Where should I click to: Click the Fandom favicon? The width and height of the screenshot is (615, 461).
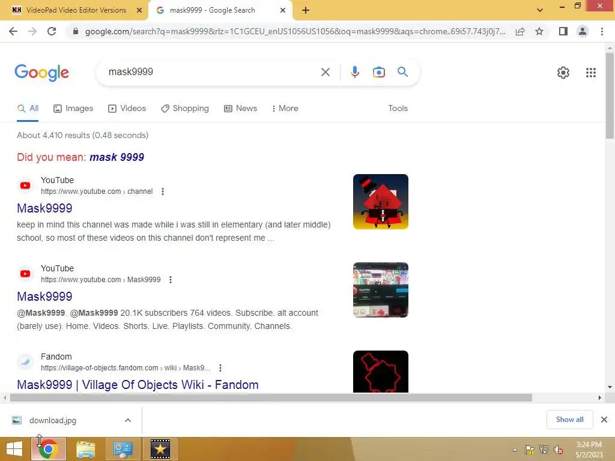pos(25,361)
